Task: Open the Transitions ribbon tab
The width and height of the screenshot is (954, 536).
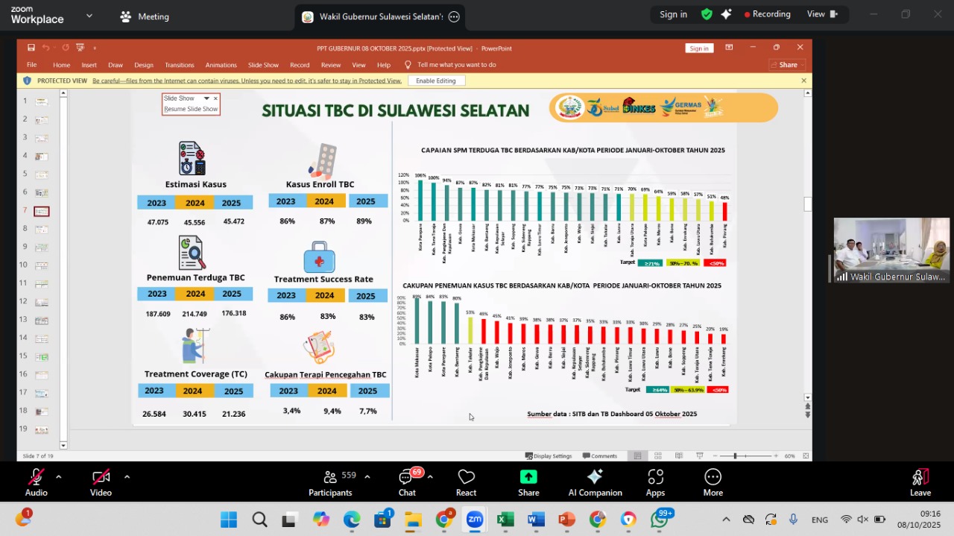Action: coord(179,65)
